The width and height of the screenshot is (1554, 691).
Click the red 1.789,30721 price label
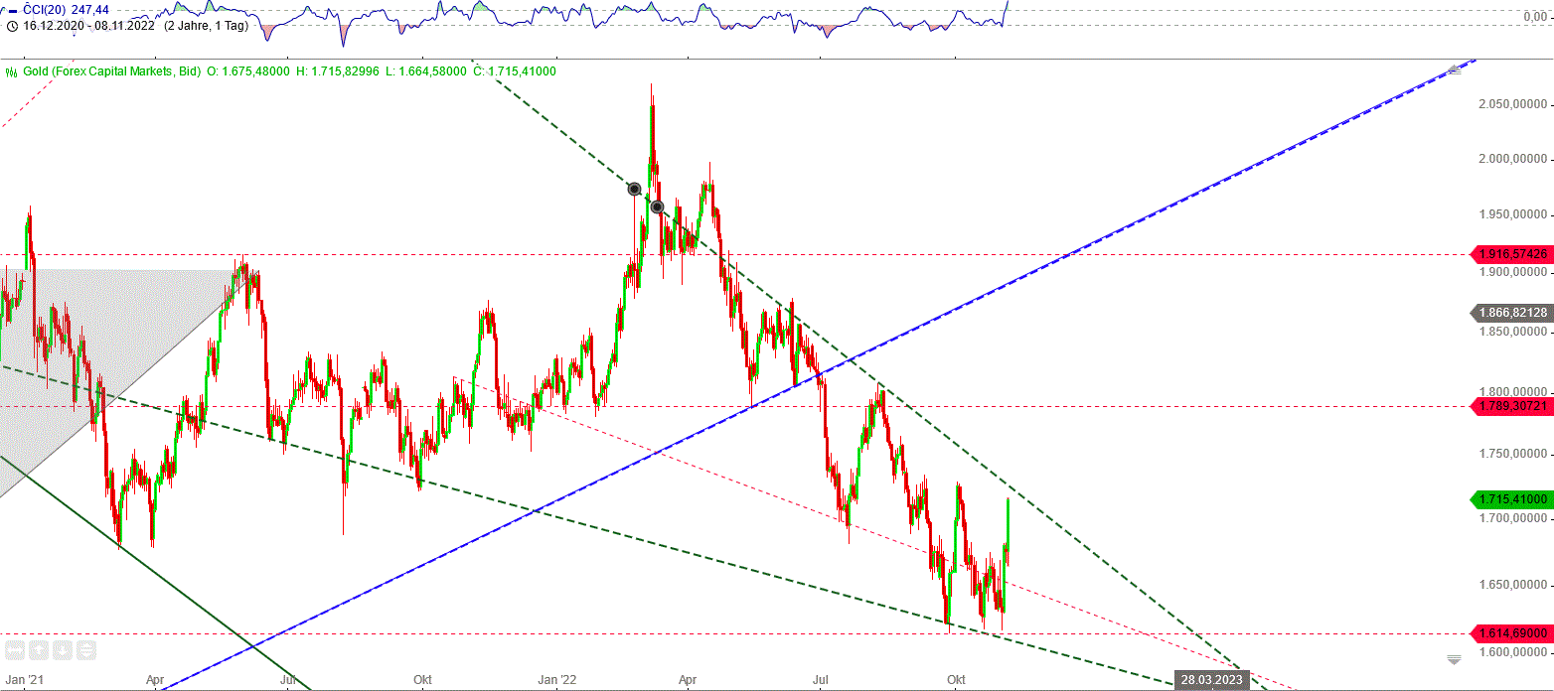(x=1510, y=406)
